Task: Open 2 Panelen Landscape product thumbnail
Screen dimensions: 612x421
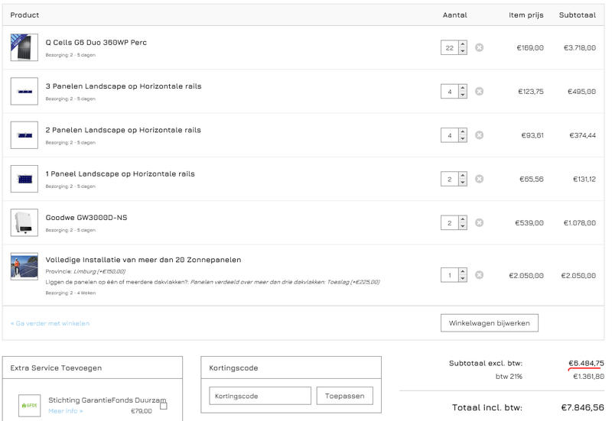Action: coord(24,135)
